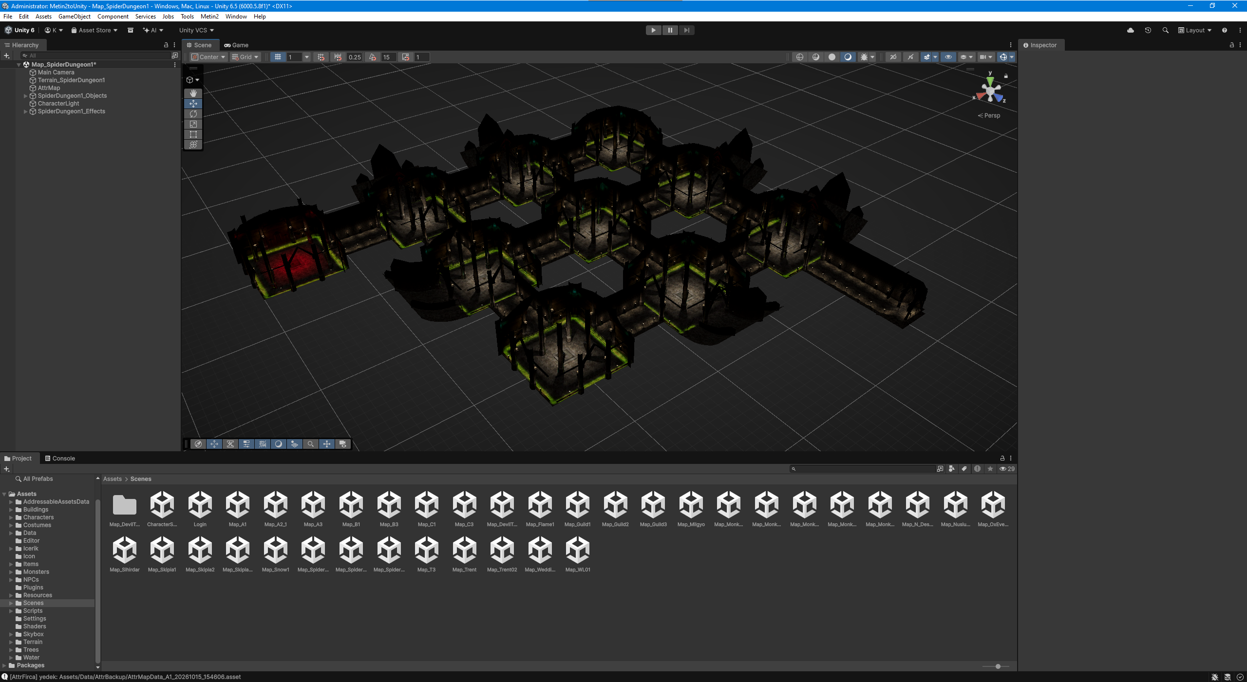Viewport: 1247px width, 682px height.
Task: Open the undo history icon
Action: click(1148, 30)
